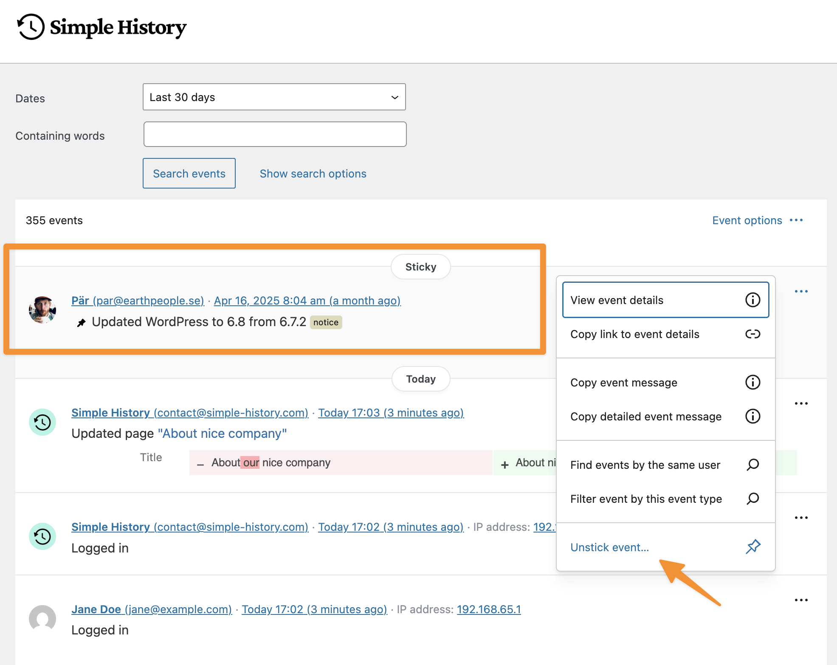Open IP address 192.168.65.1 link
837x665 pixels.
pos(488,609)
